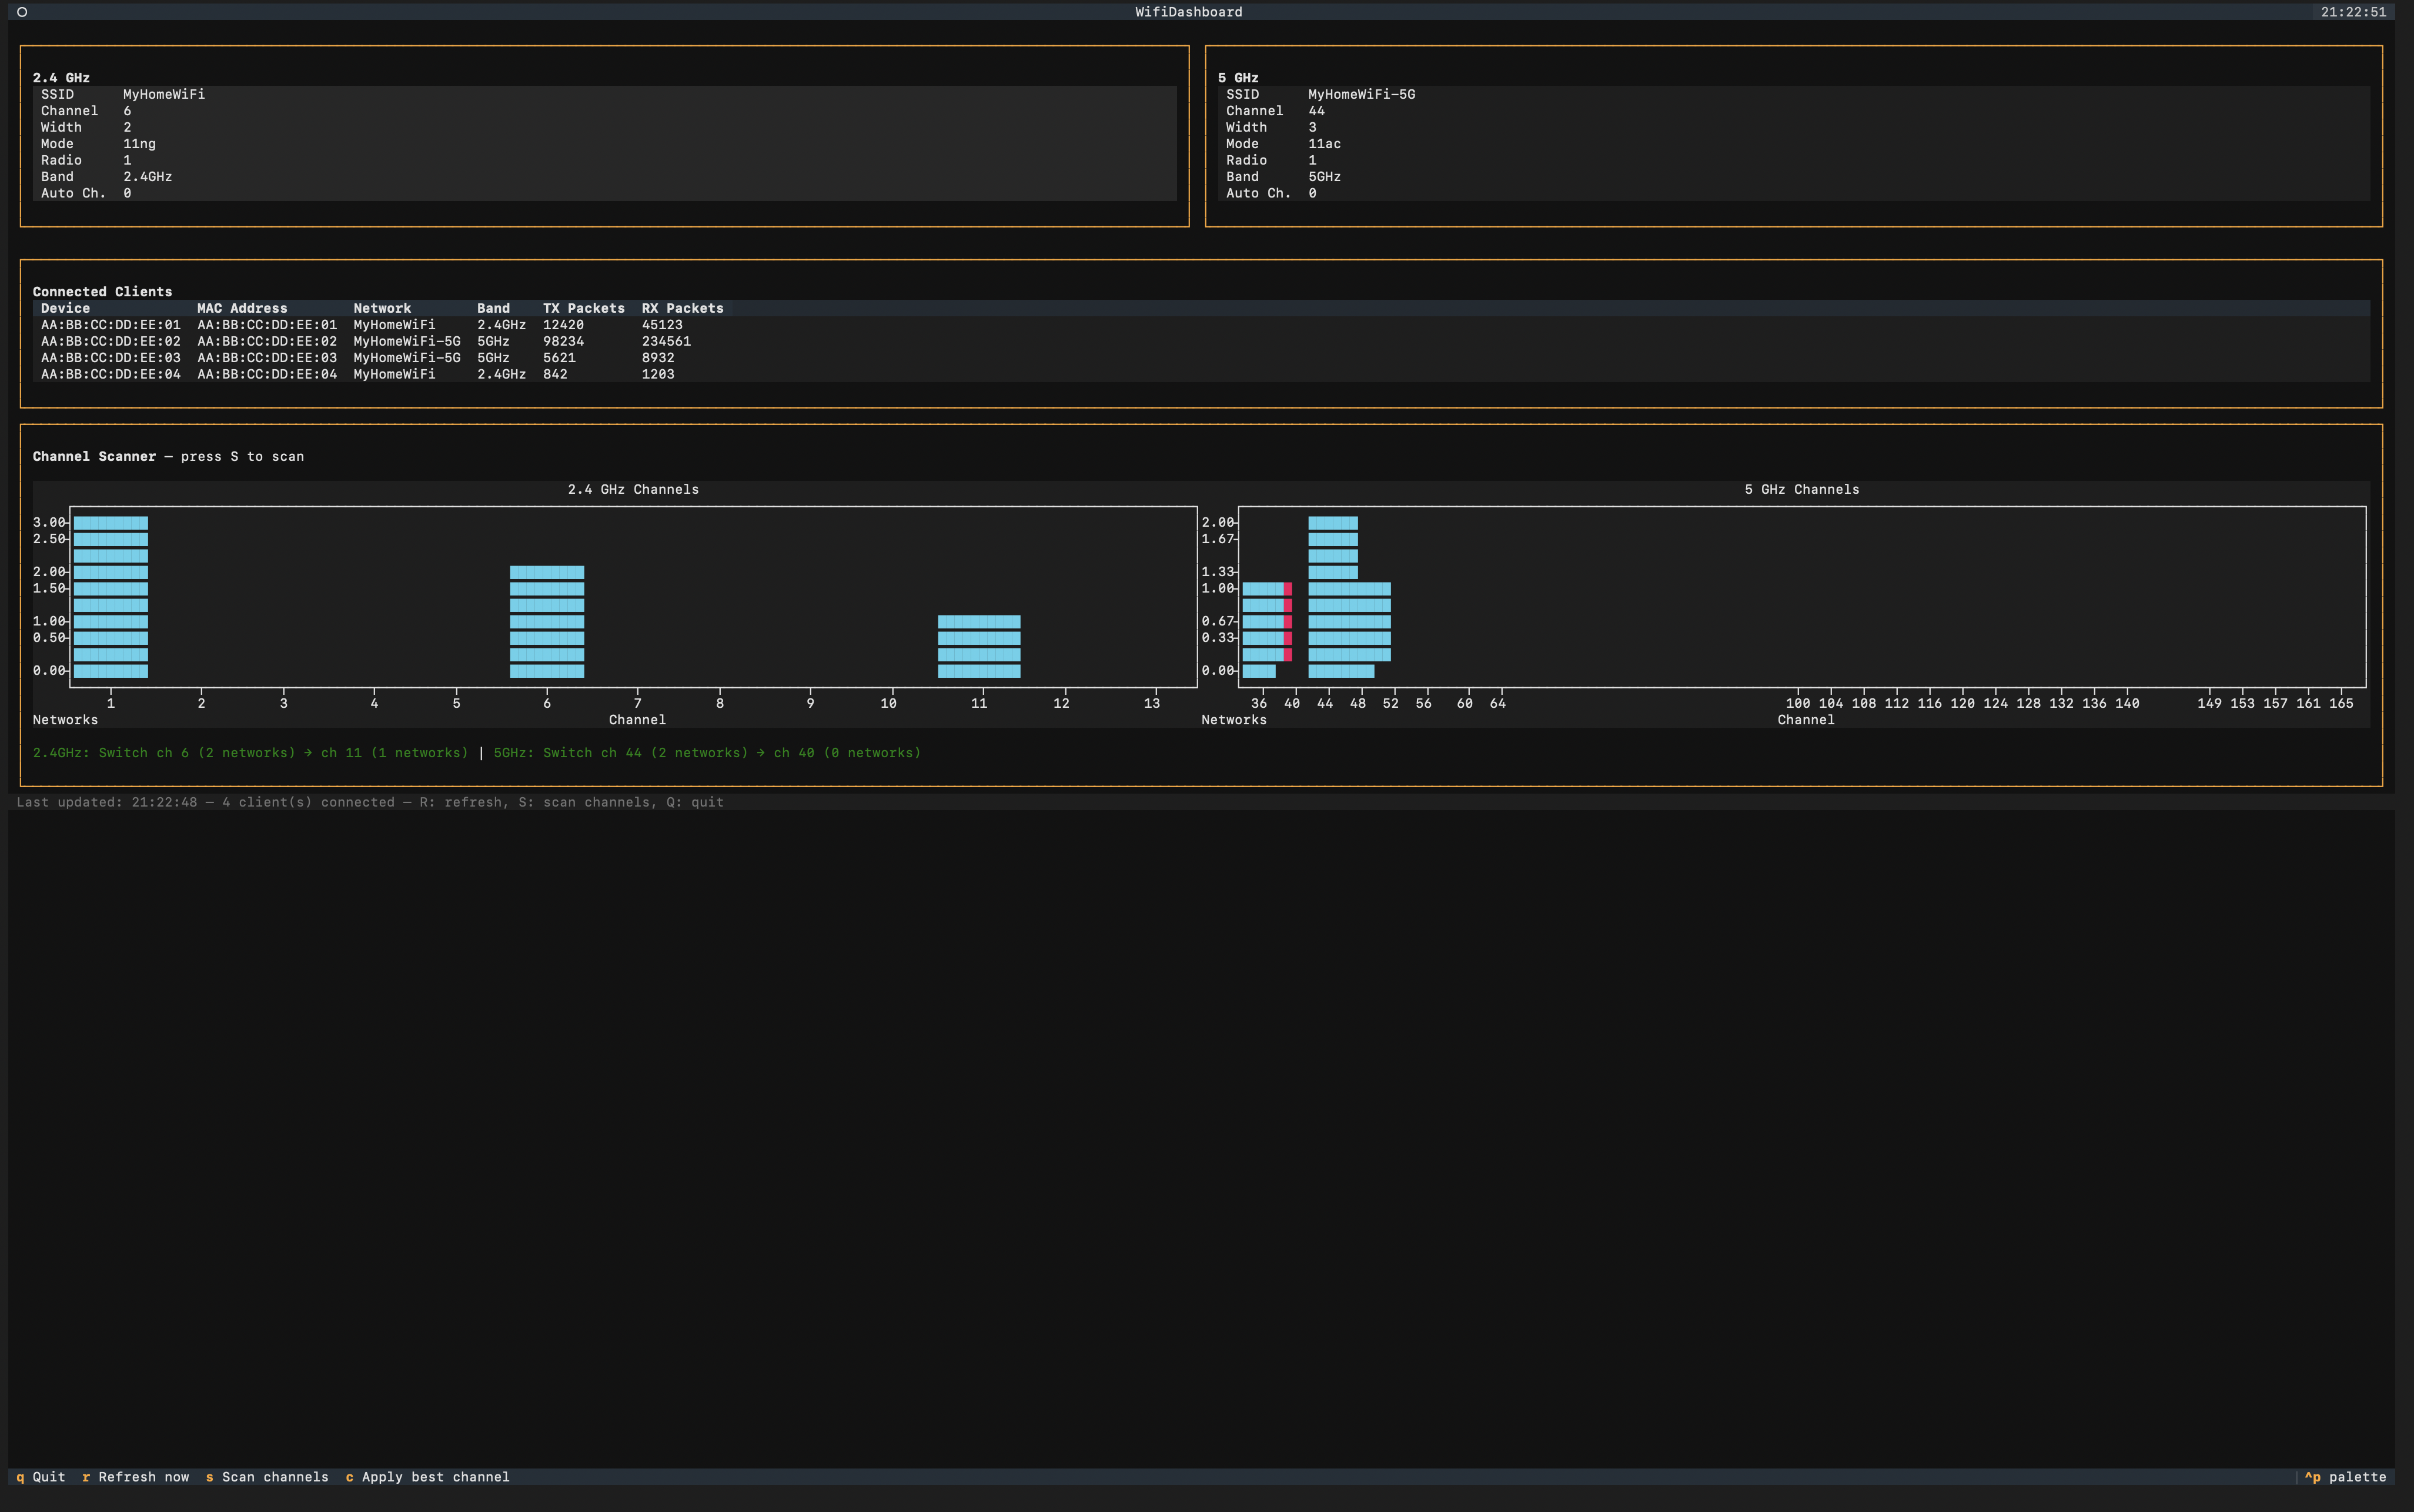
Task: Click the TX Packets column header
Action: tap(583, 308)
